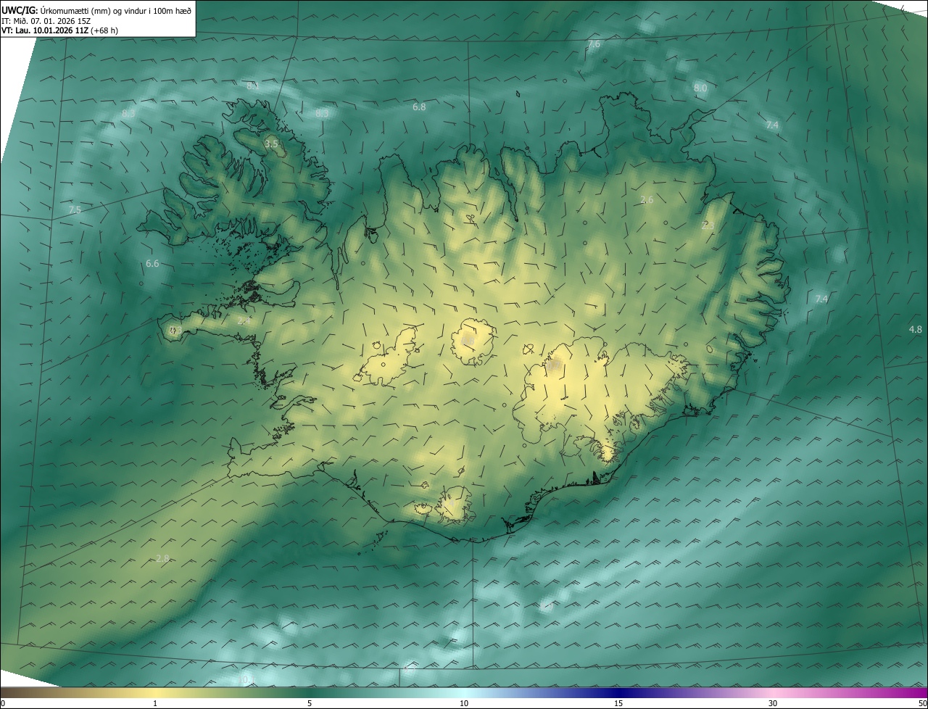Click the 7.6 value label on the map

click(x=594, y=44)
